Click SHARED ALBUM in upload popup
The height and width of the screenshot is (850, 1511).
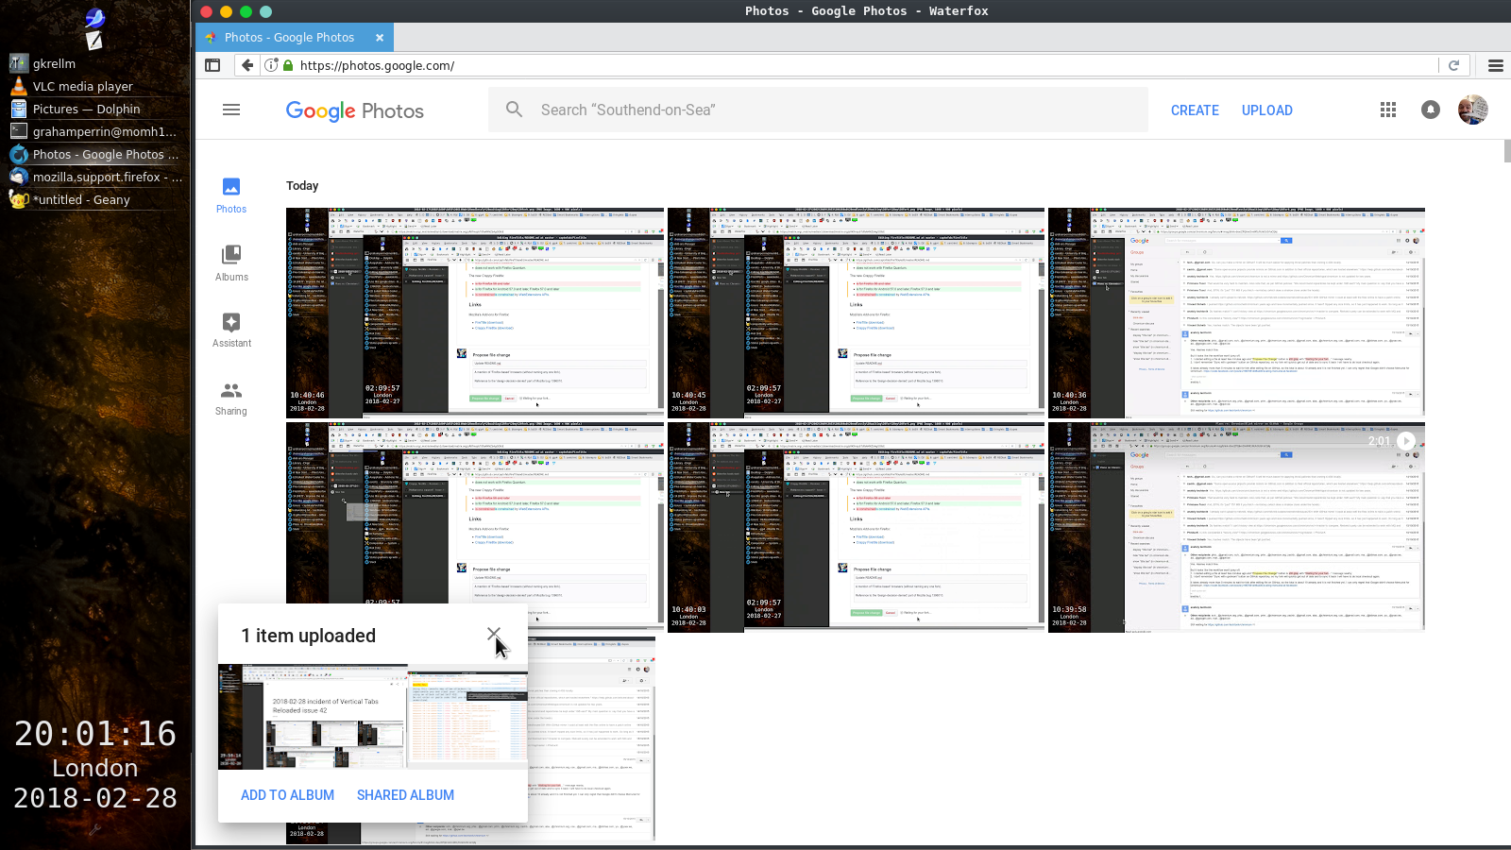[x=405, y=795]
